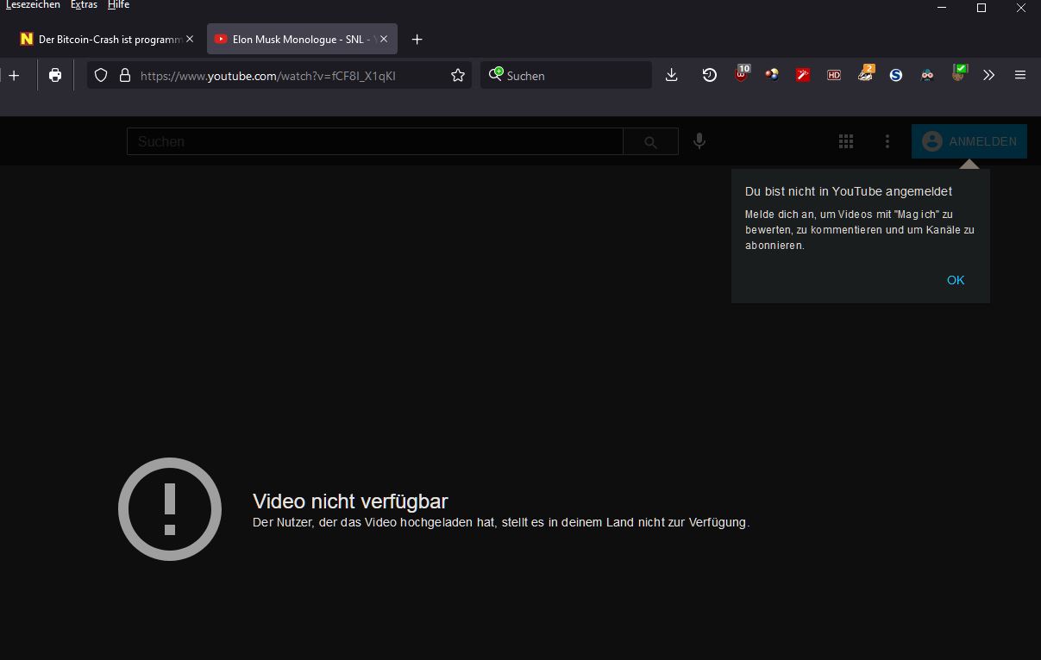Image resolution: width=1041 pixels, height=660 pixels.
Task: Click the site security padlock icon
Action: pos(124,75)
